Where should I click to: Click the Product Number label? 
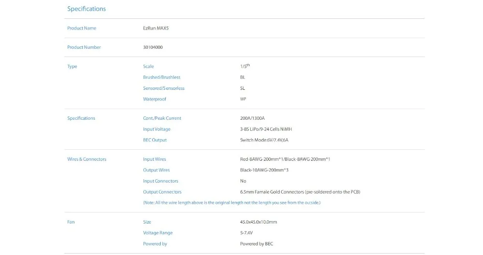coord(84,47)
